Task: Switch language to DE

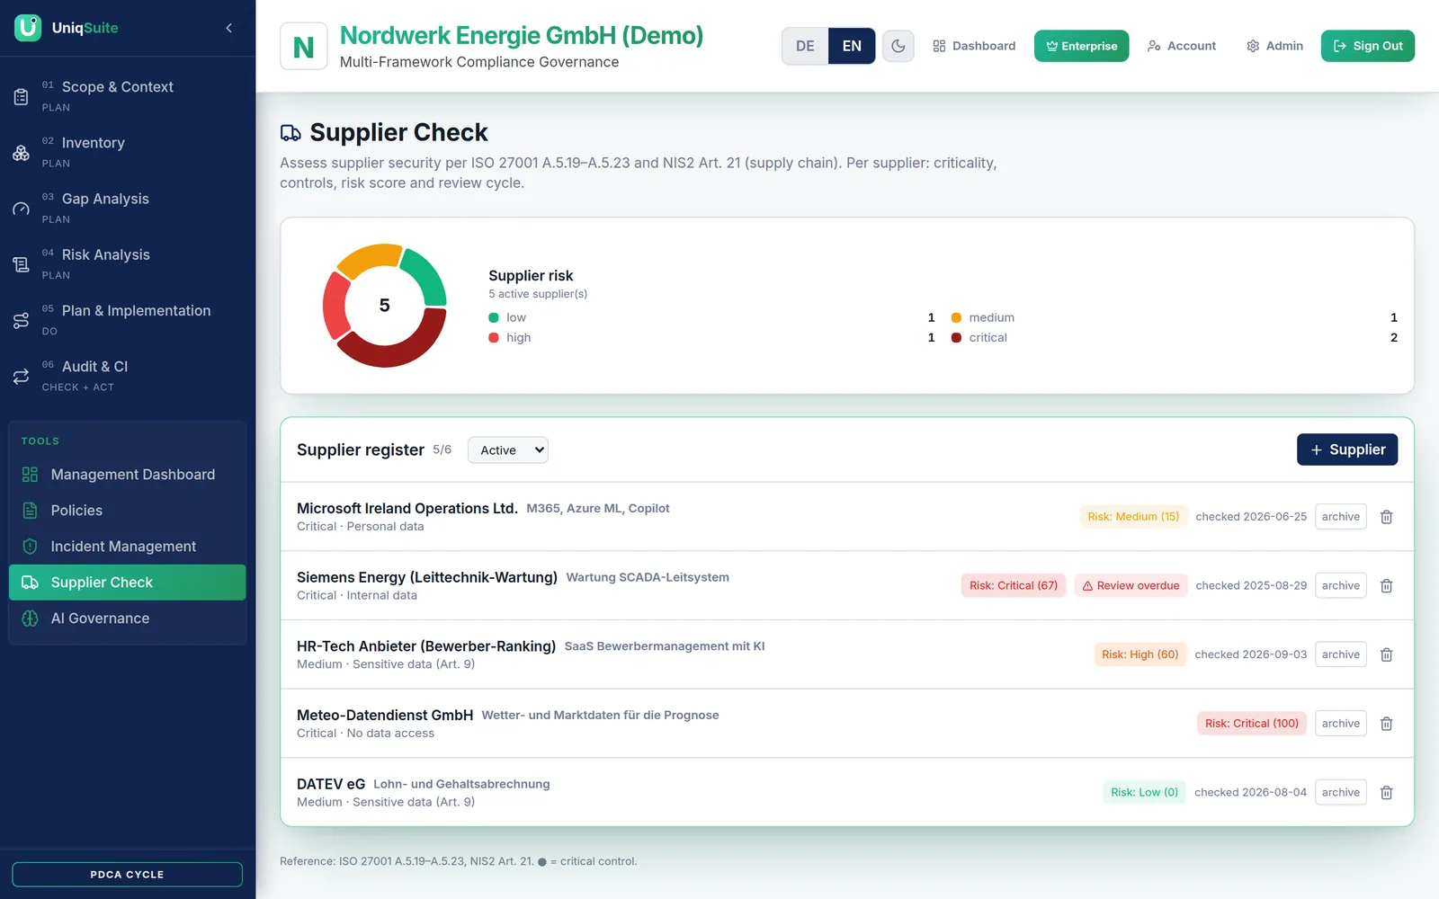Action: pos(805,46)
